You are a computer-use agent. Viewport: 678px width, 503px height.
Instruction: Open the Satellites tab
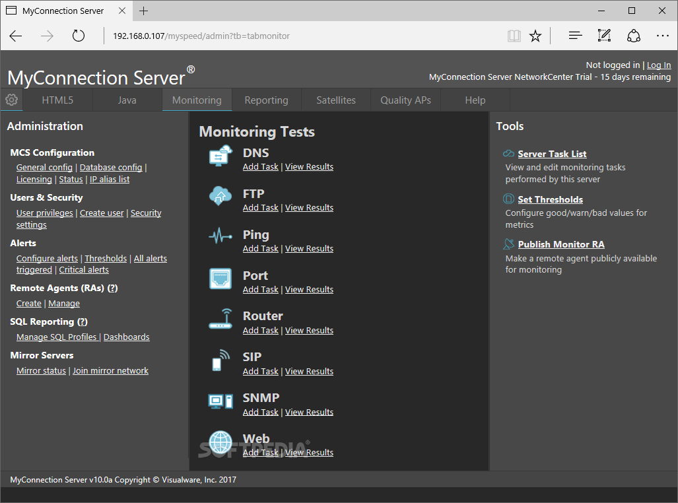click(x=336, y=100)
